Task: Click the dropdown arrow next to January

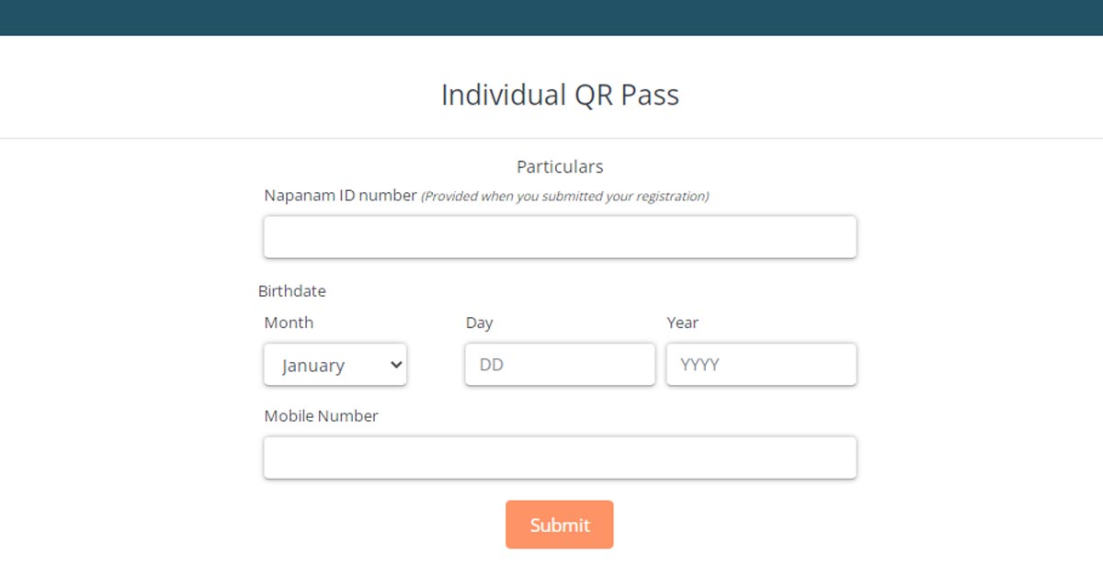Action: point(395,365)
